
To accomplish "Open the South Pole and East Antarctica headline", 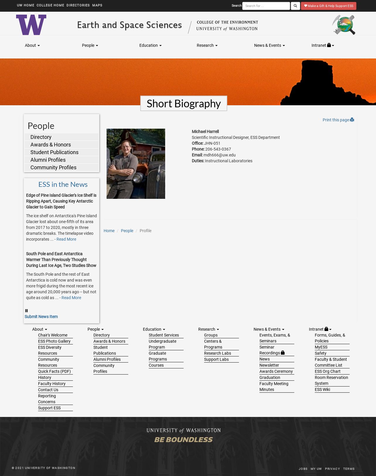I will [x=61, y=260].
